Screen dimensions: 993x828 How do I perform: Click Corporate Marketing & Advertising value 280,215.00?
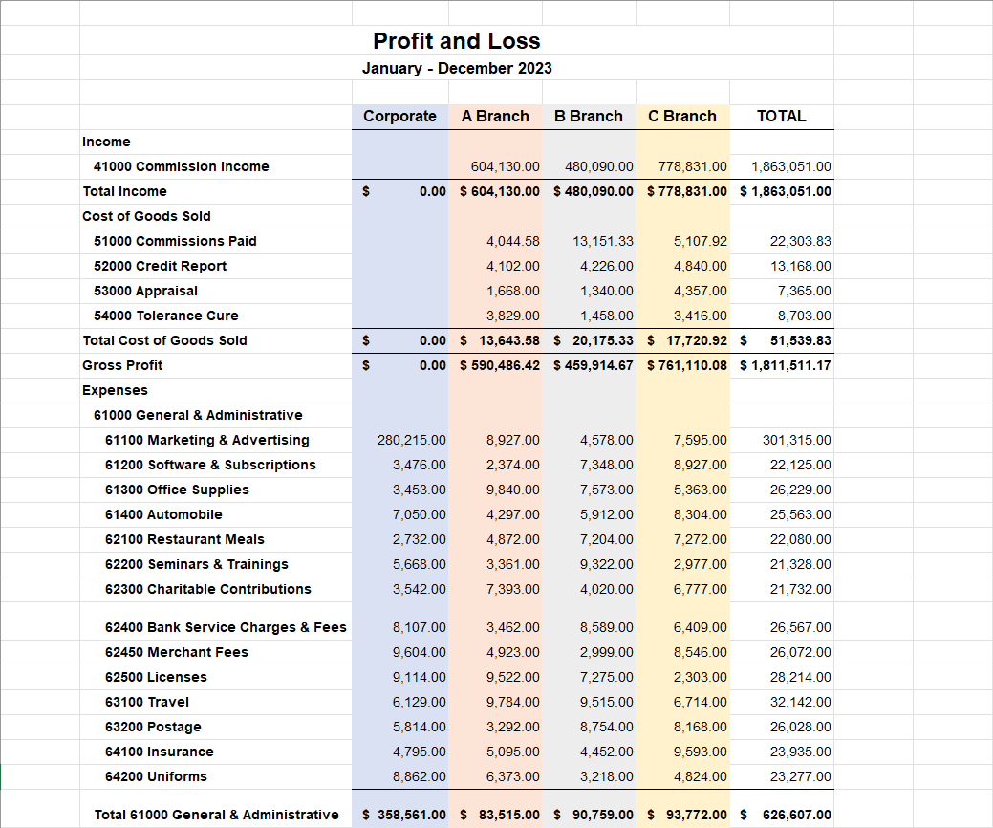411,440
